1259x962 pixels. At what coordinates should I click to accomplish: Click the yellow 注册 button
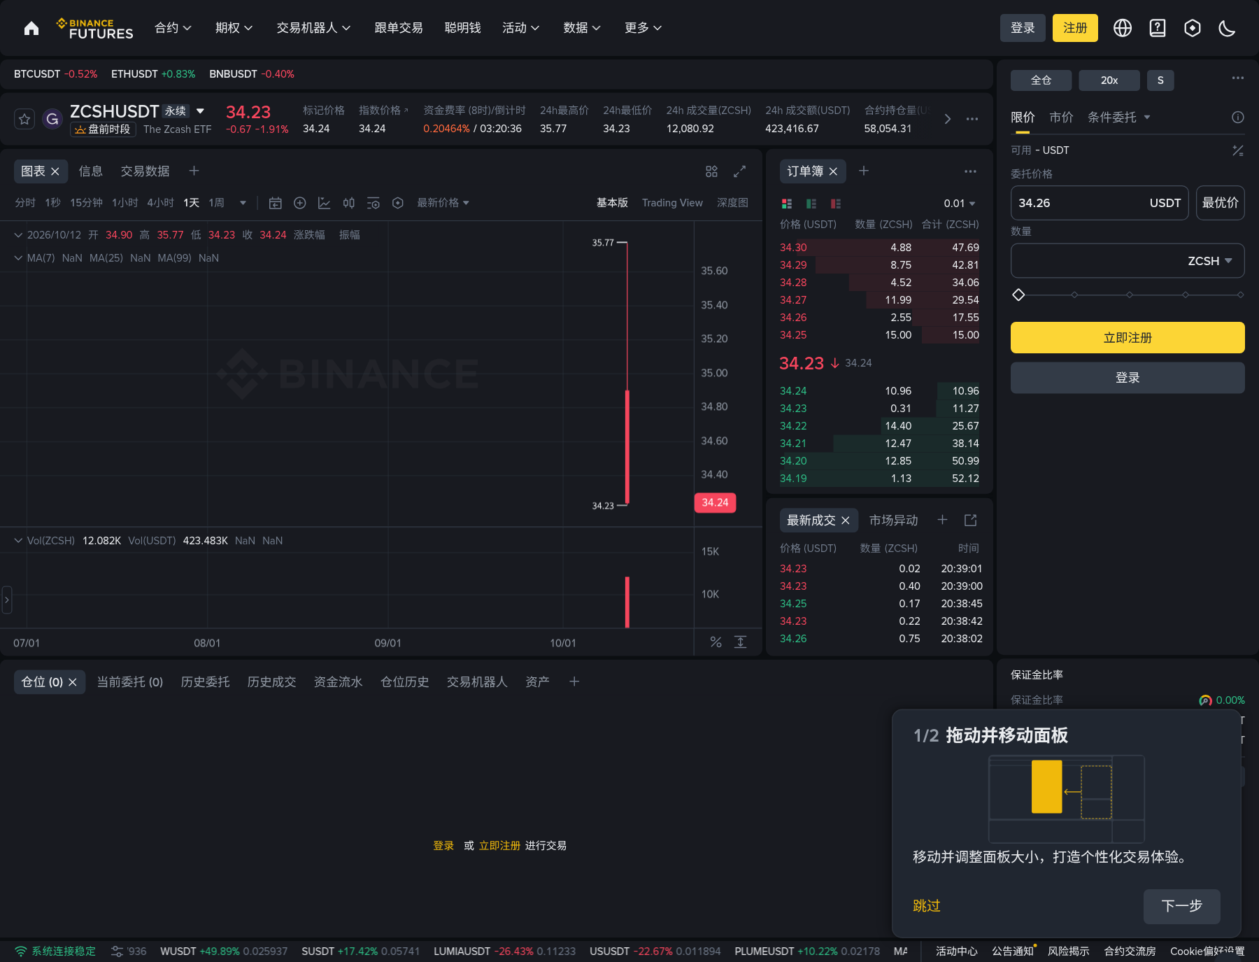pos(1075,28)
